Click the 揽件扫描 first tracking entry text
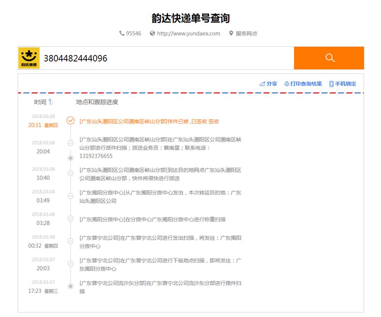The image size is (381, 317). coord(160,287)
